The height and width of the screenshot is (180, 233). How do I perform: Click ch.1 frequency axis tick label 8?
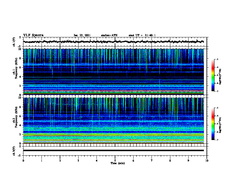(x=21, y=58)
